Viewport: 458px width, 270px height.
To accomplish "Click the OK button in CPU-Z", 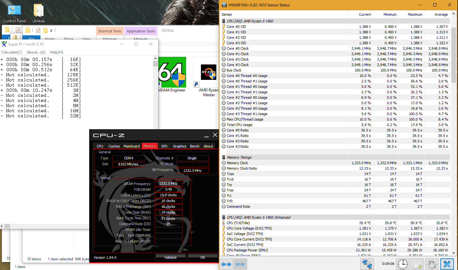I will pyautogui.click(x=203, y=257).
